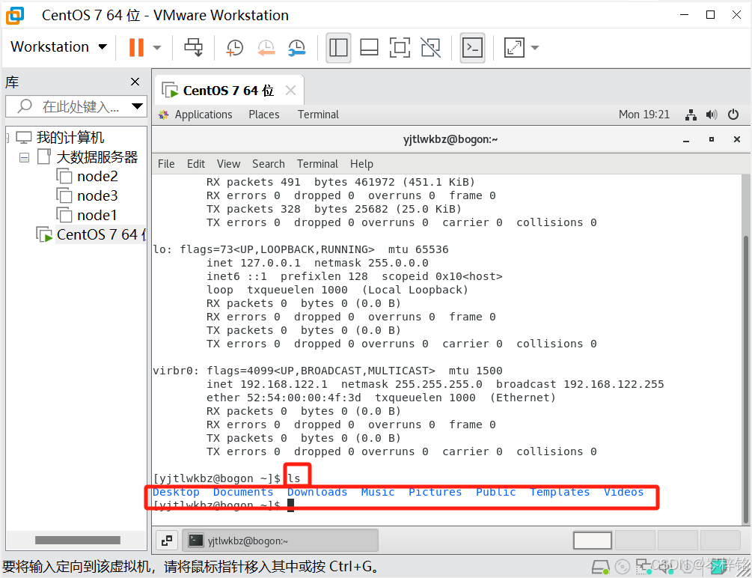Toggle the thumbnail bar view
This screenshot has width=752, height=578.
coord(369,47)
